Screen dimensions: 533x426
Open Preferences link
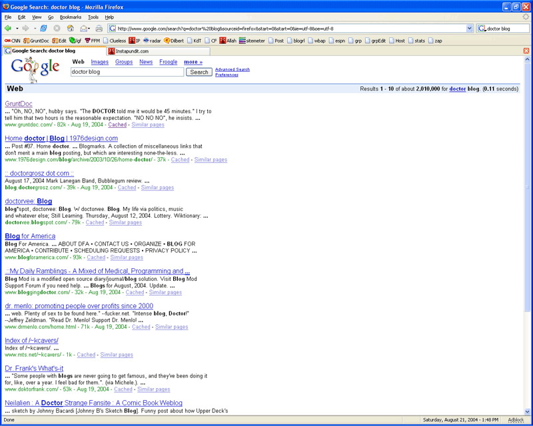(x=227, y=75)
